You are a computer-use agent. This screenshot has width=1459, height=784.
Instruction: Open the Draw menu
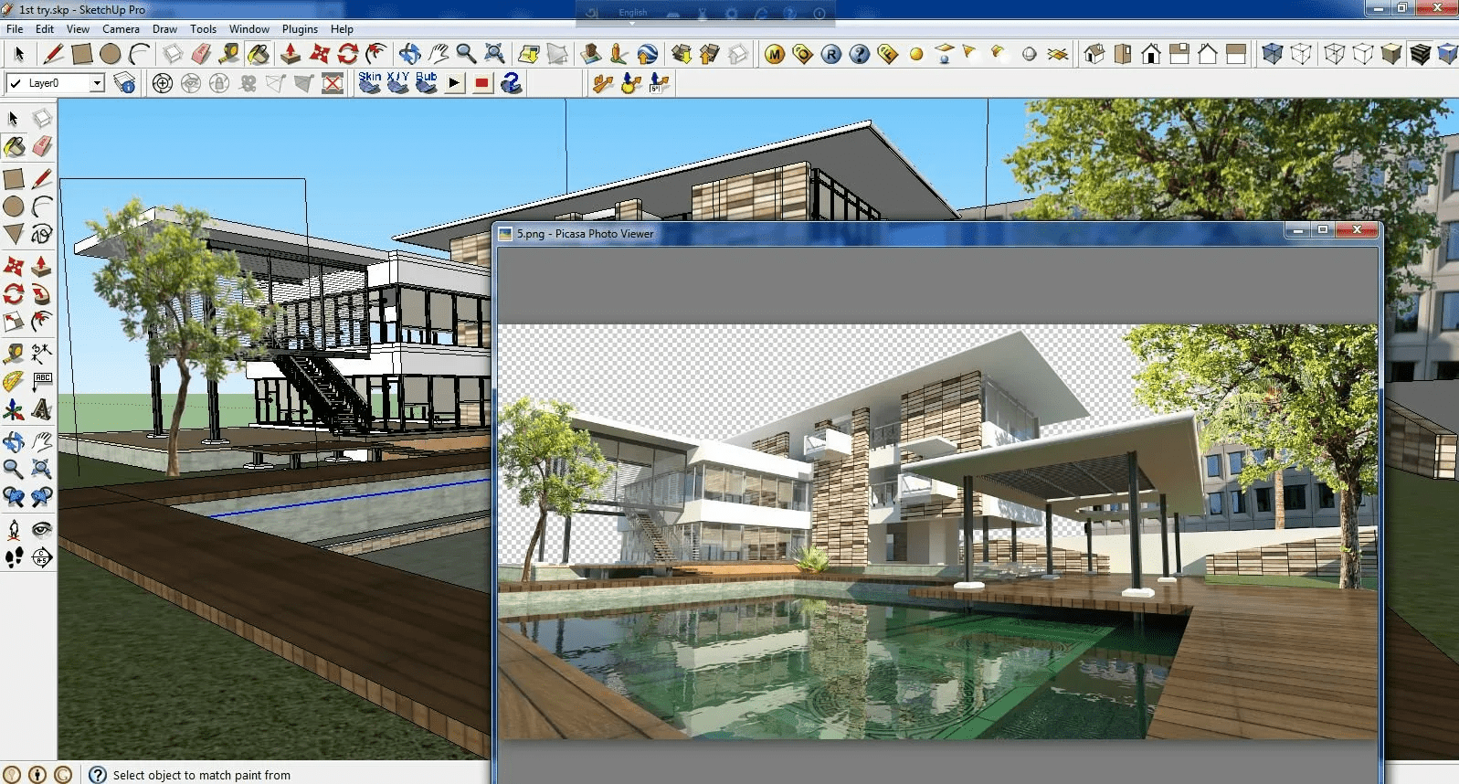(164, 29)
